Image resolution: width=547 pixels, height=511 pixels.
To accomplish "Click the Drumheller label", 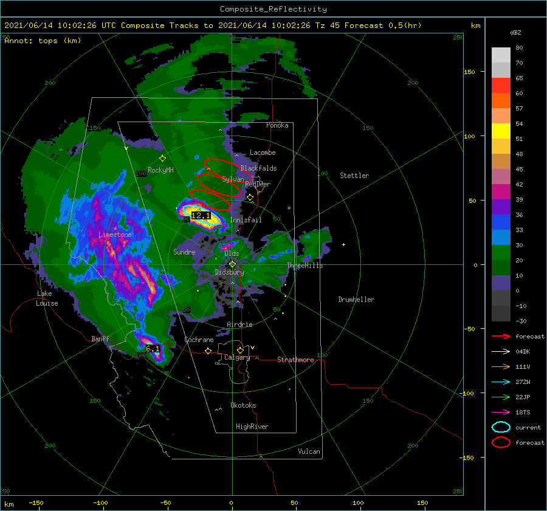I will tap(356, 300).
